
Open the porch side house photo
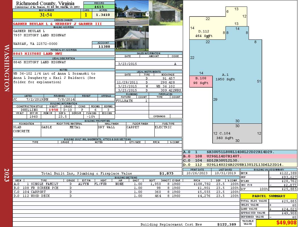(x=132, y=38)
